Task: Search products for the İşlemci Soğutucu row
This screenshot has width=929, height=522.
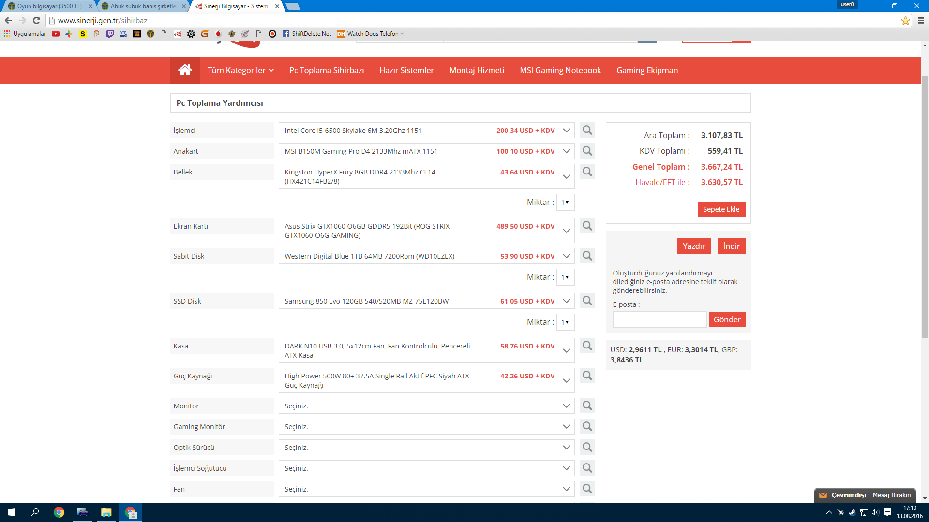Action: (x=587, y=468)
